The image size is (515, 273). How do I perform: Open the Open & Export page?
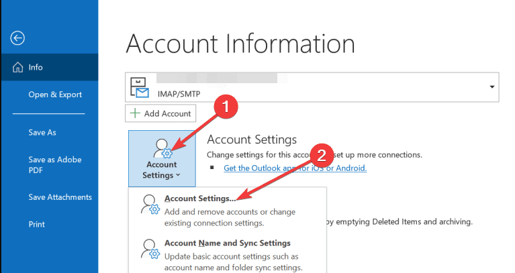pos(55,95)
